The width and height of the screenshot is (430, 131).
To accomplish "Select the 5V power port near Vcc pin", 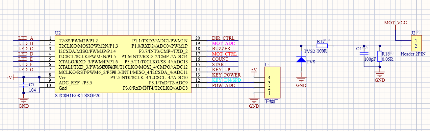I will 10,77.
